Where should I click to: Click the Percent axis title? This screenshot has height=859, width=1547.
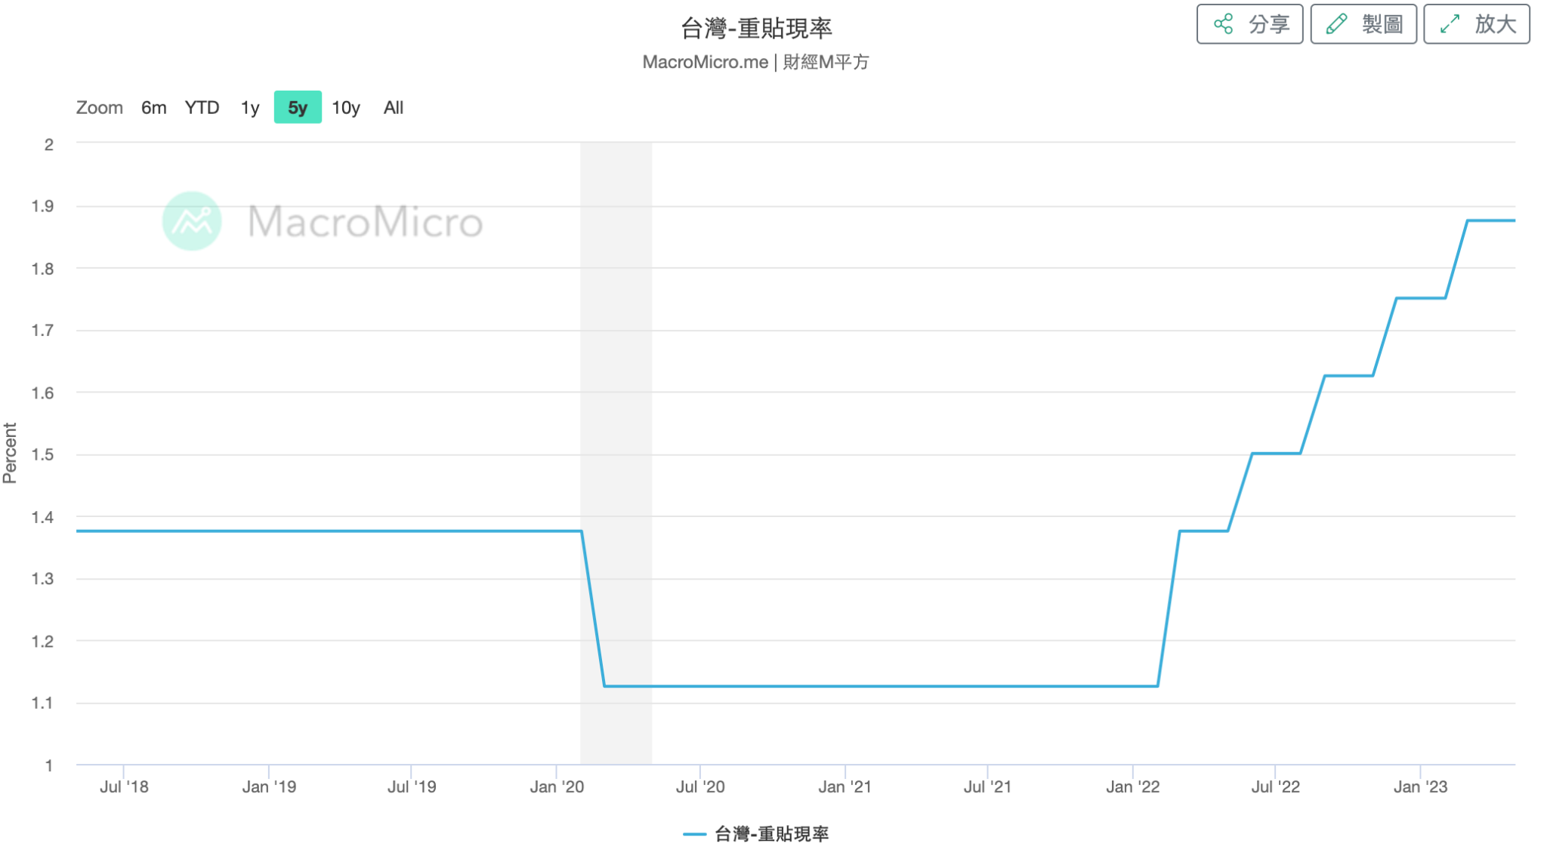10,453
